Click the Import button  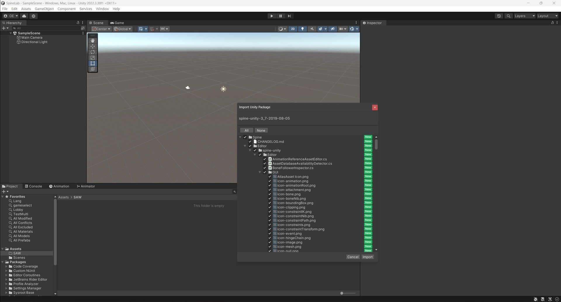tap(367, 257)
